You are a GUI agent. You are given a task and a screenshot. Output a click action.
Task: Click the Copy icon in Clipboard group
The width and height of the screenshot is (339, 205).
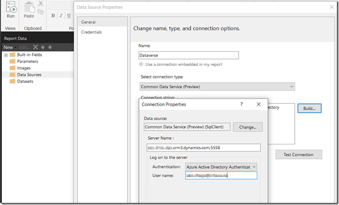tap(41, 12)
